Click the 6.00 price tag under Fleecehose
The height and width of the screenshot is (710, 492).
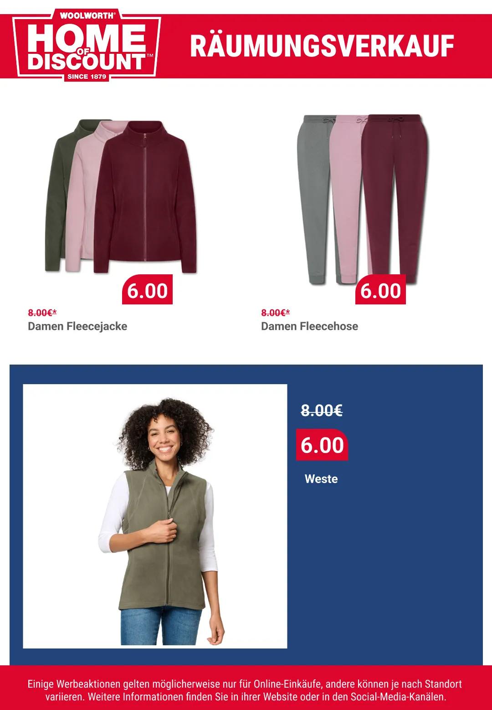(x=380, y=290)
